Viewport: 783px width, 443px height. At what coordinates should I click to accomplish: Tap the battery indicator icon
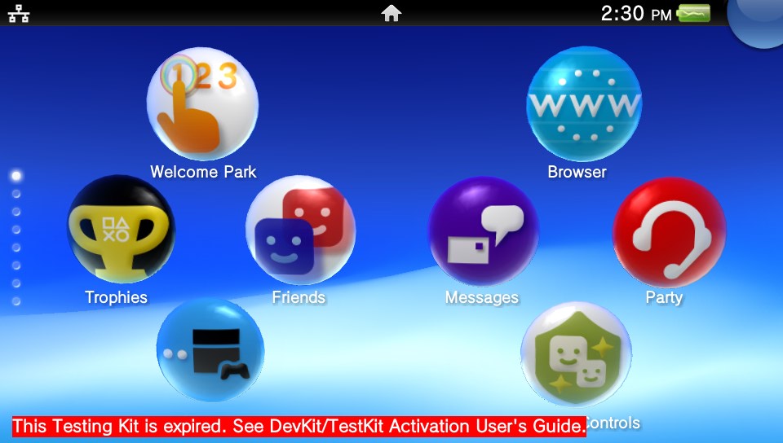pyautogui.click(x=693, y=14)
